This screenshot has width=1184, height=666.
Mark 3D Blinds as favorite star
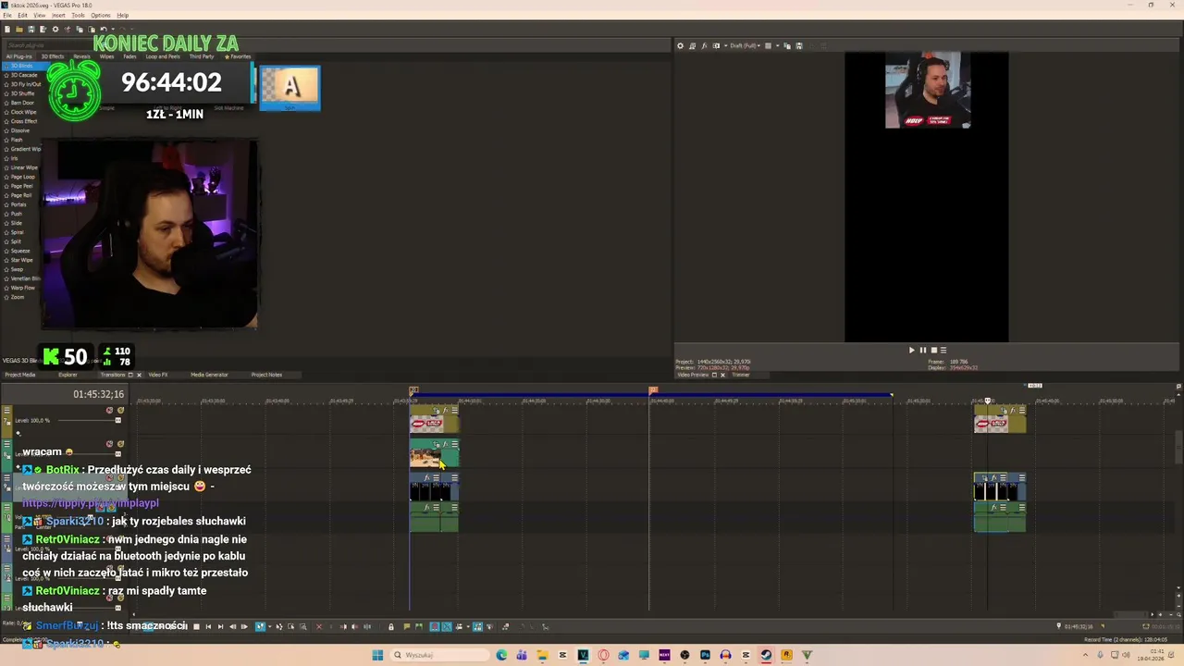coord(6,66)
